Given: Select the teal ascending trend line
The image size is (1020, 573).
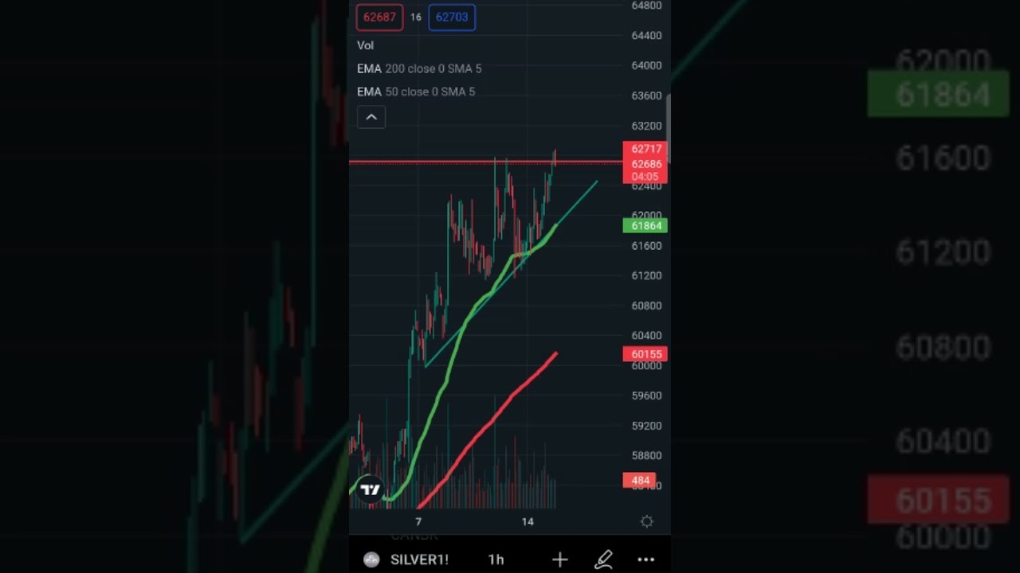Looking at the screenshot, I should (x=510, y=275).
